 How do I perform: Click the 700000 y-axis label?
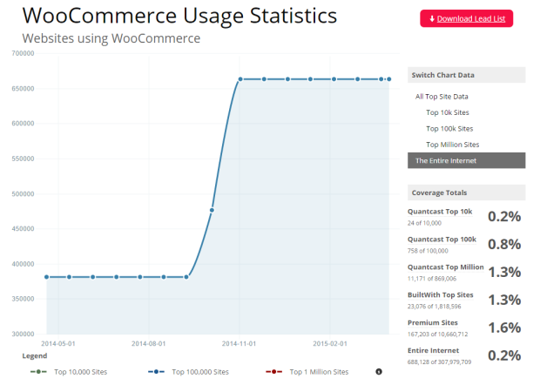23,53
